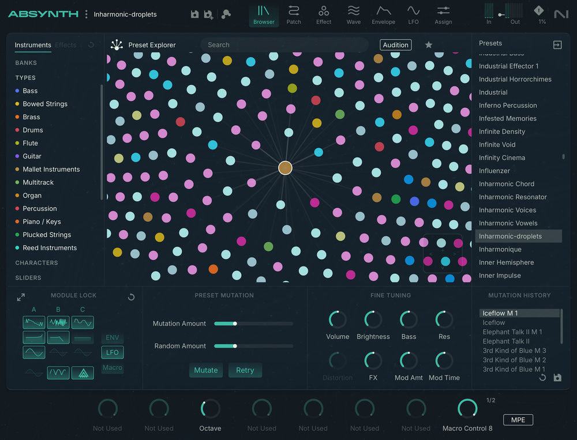This screenshot has width=577, height=440.
Task: Select the Instruments tab
Action: tap(33, 45)
